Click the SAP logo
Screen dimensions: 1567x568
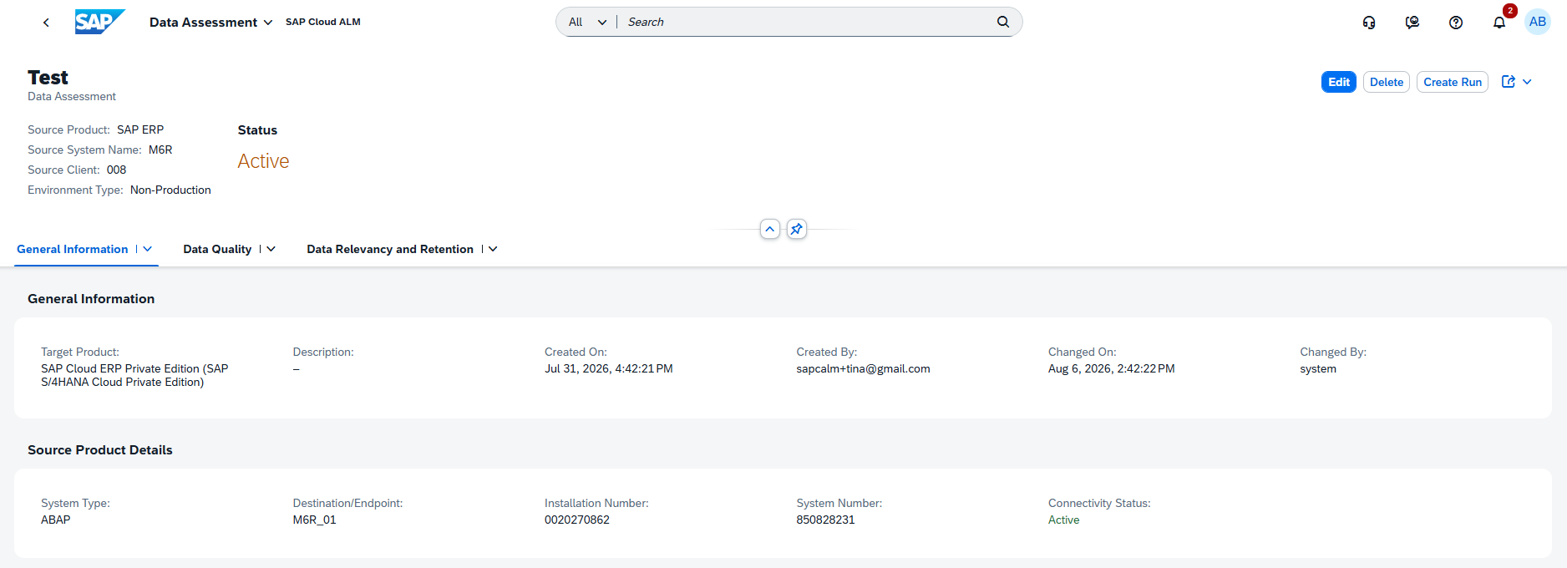coord(100,22)
